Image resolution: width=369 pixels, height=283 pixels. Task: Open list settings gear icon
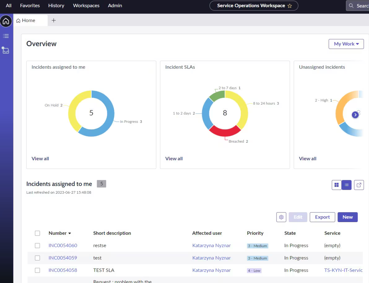click(x=281, y=217)
